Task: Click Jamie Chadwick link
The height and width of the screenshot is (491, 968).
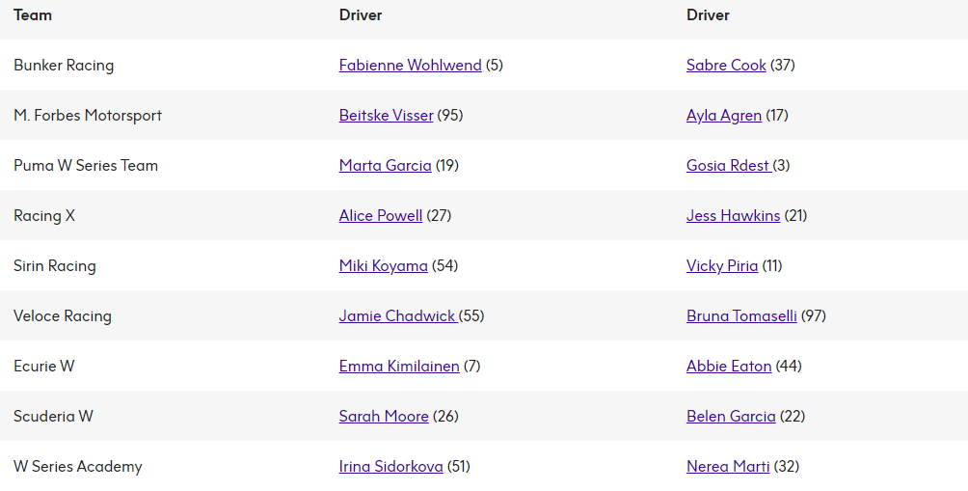Action: click(398, 315)
